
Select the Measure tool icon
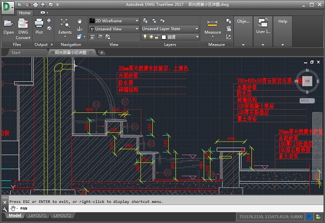(x=213, y=23)
